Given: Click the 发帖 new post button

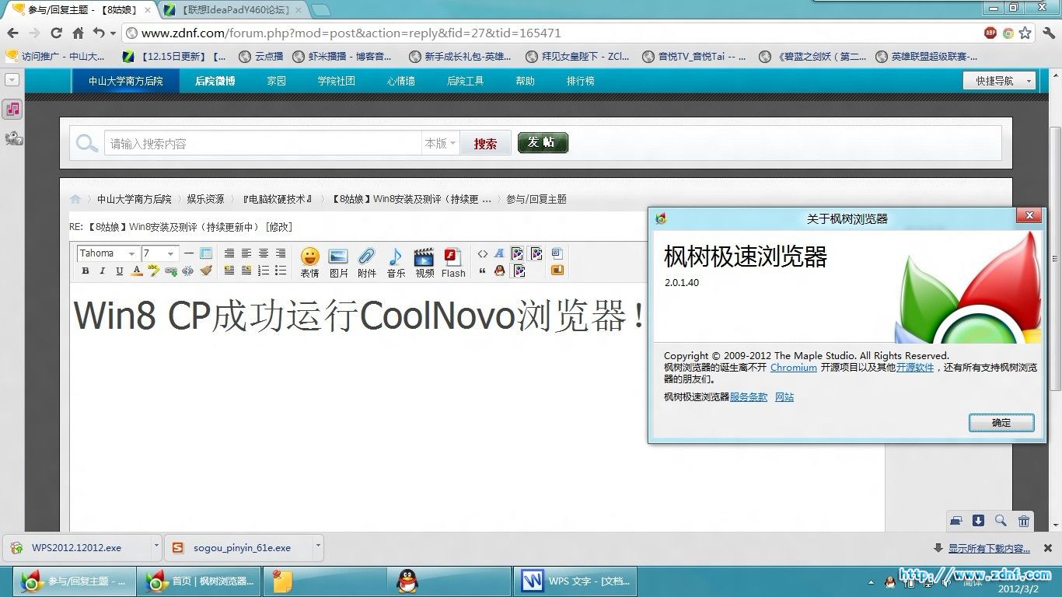Looking at the screenshot, I should (543, 142).
